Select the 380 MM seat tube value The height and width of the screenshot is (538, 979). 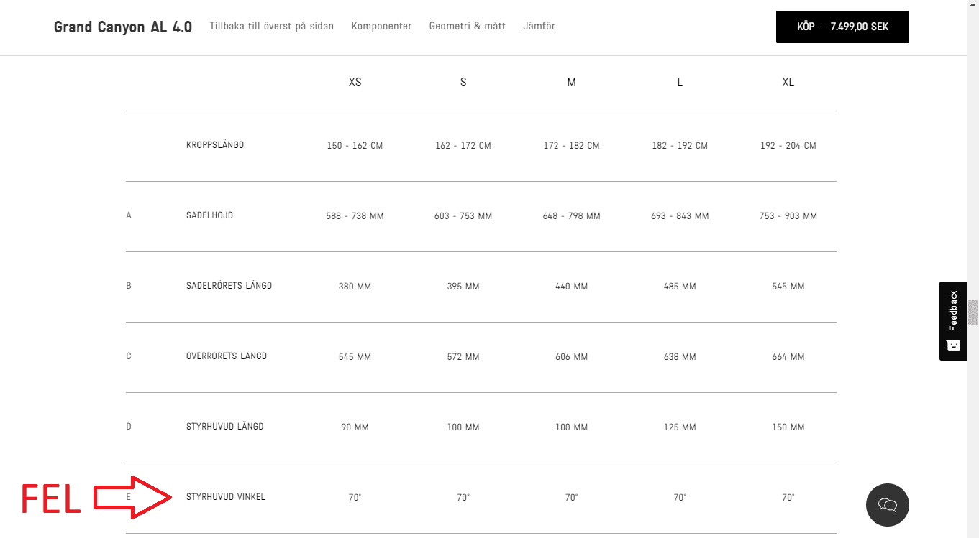pos(355,287)
